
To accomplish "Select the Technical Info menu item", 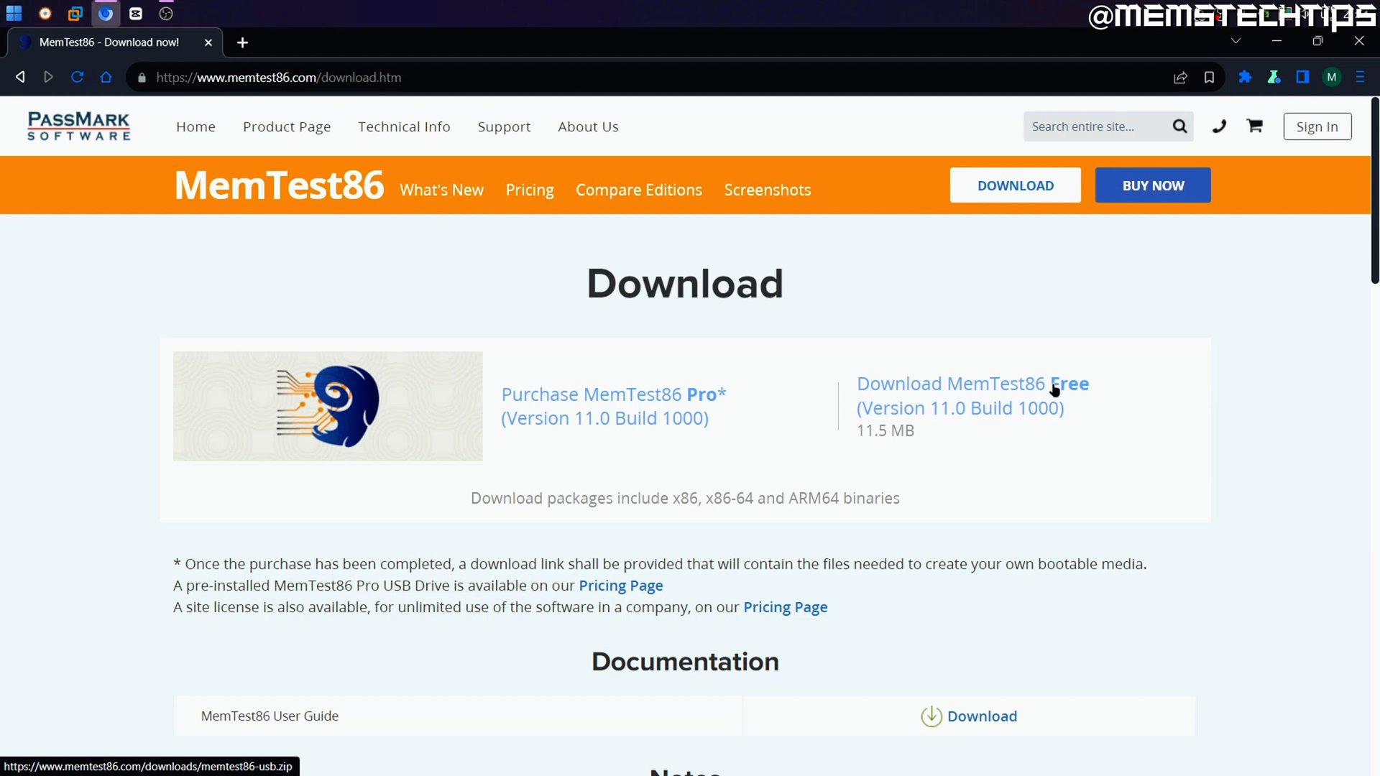I will point(404,126).
